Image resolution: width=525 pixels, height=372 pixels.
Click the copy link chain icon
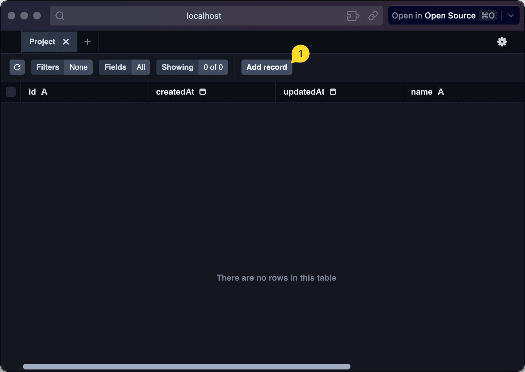tap(373, 16)
